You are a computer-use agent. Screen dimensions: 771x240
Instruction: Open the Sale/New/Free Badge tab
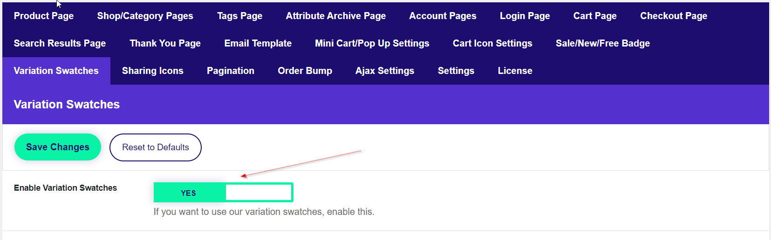click(x=602, y=43)
